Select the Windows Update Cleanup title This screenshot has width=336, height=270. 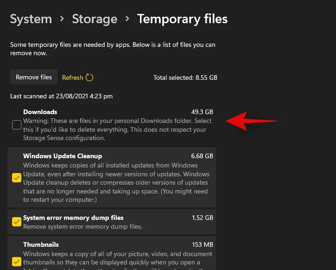63,156
